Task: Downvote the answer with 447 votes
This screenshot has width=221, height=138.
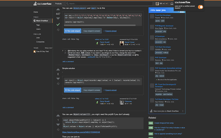Action: pyautogui.click(x=58, y=18)
